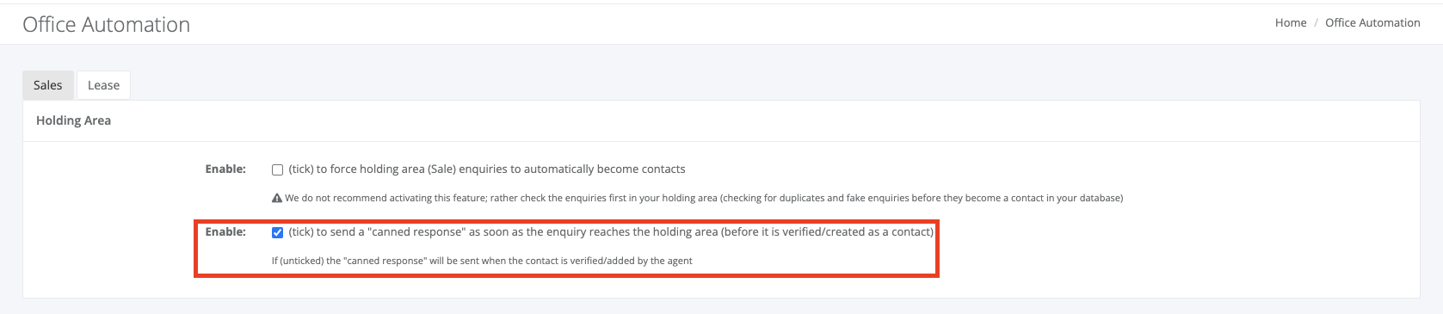Click the second Enable label inside red box
1443x314 pixels.
[225, 232]
